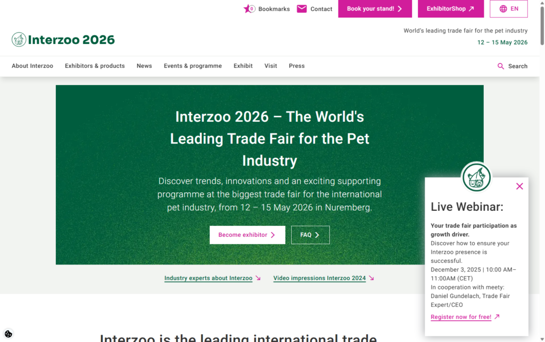The image size is (545, 342).
Task: Open Video impressions Interzoo 2024 link
Action: point(319,278)
